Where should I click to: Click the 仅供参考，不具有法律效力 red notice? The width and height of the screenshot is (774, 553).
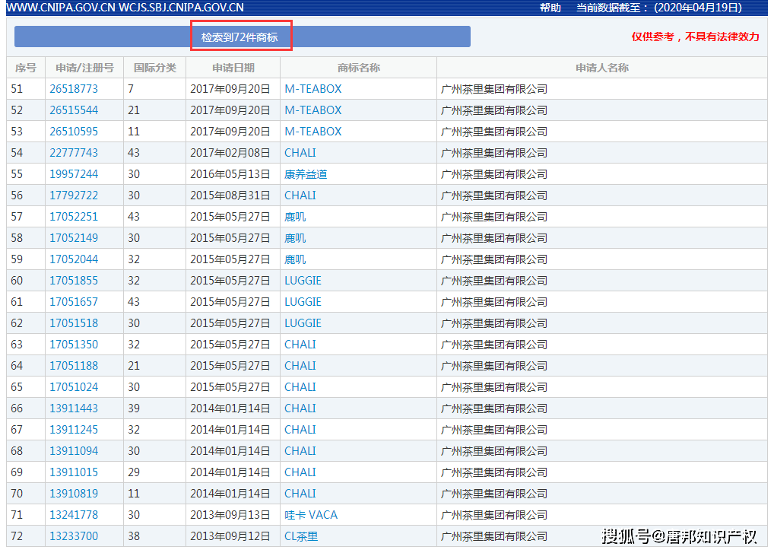[695, 37]
